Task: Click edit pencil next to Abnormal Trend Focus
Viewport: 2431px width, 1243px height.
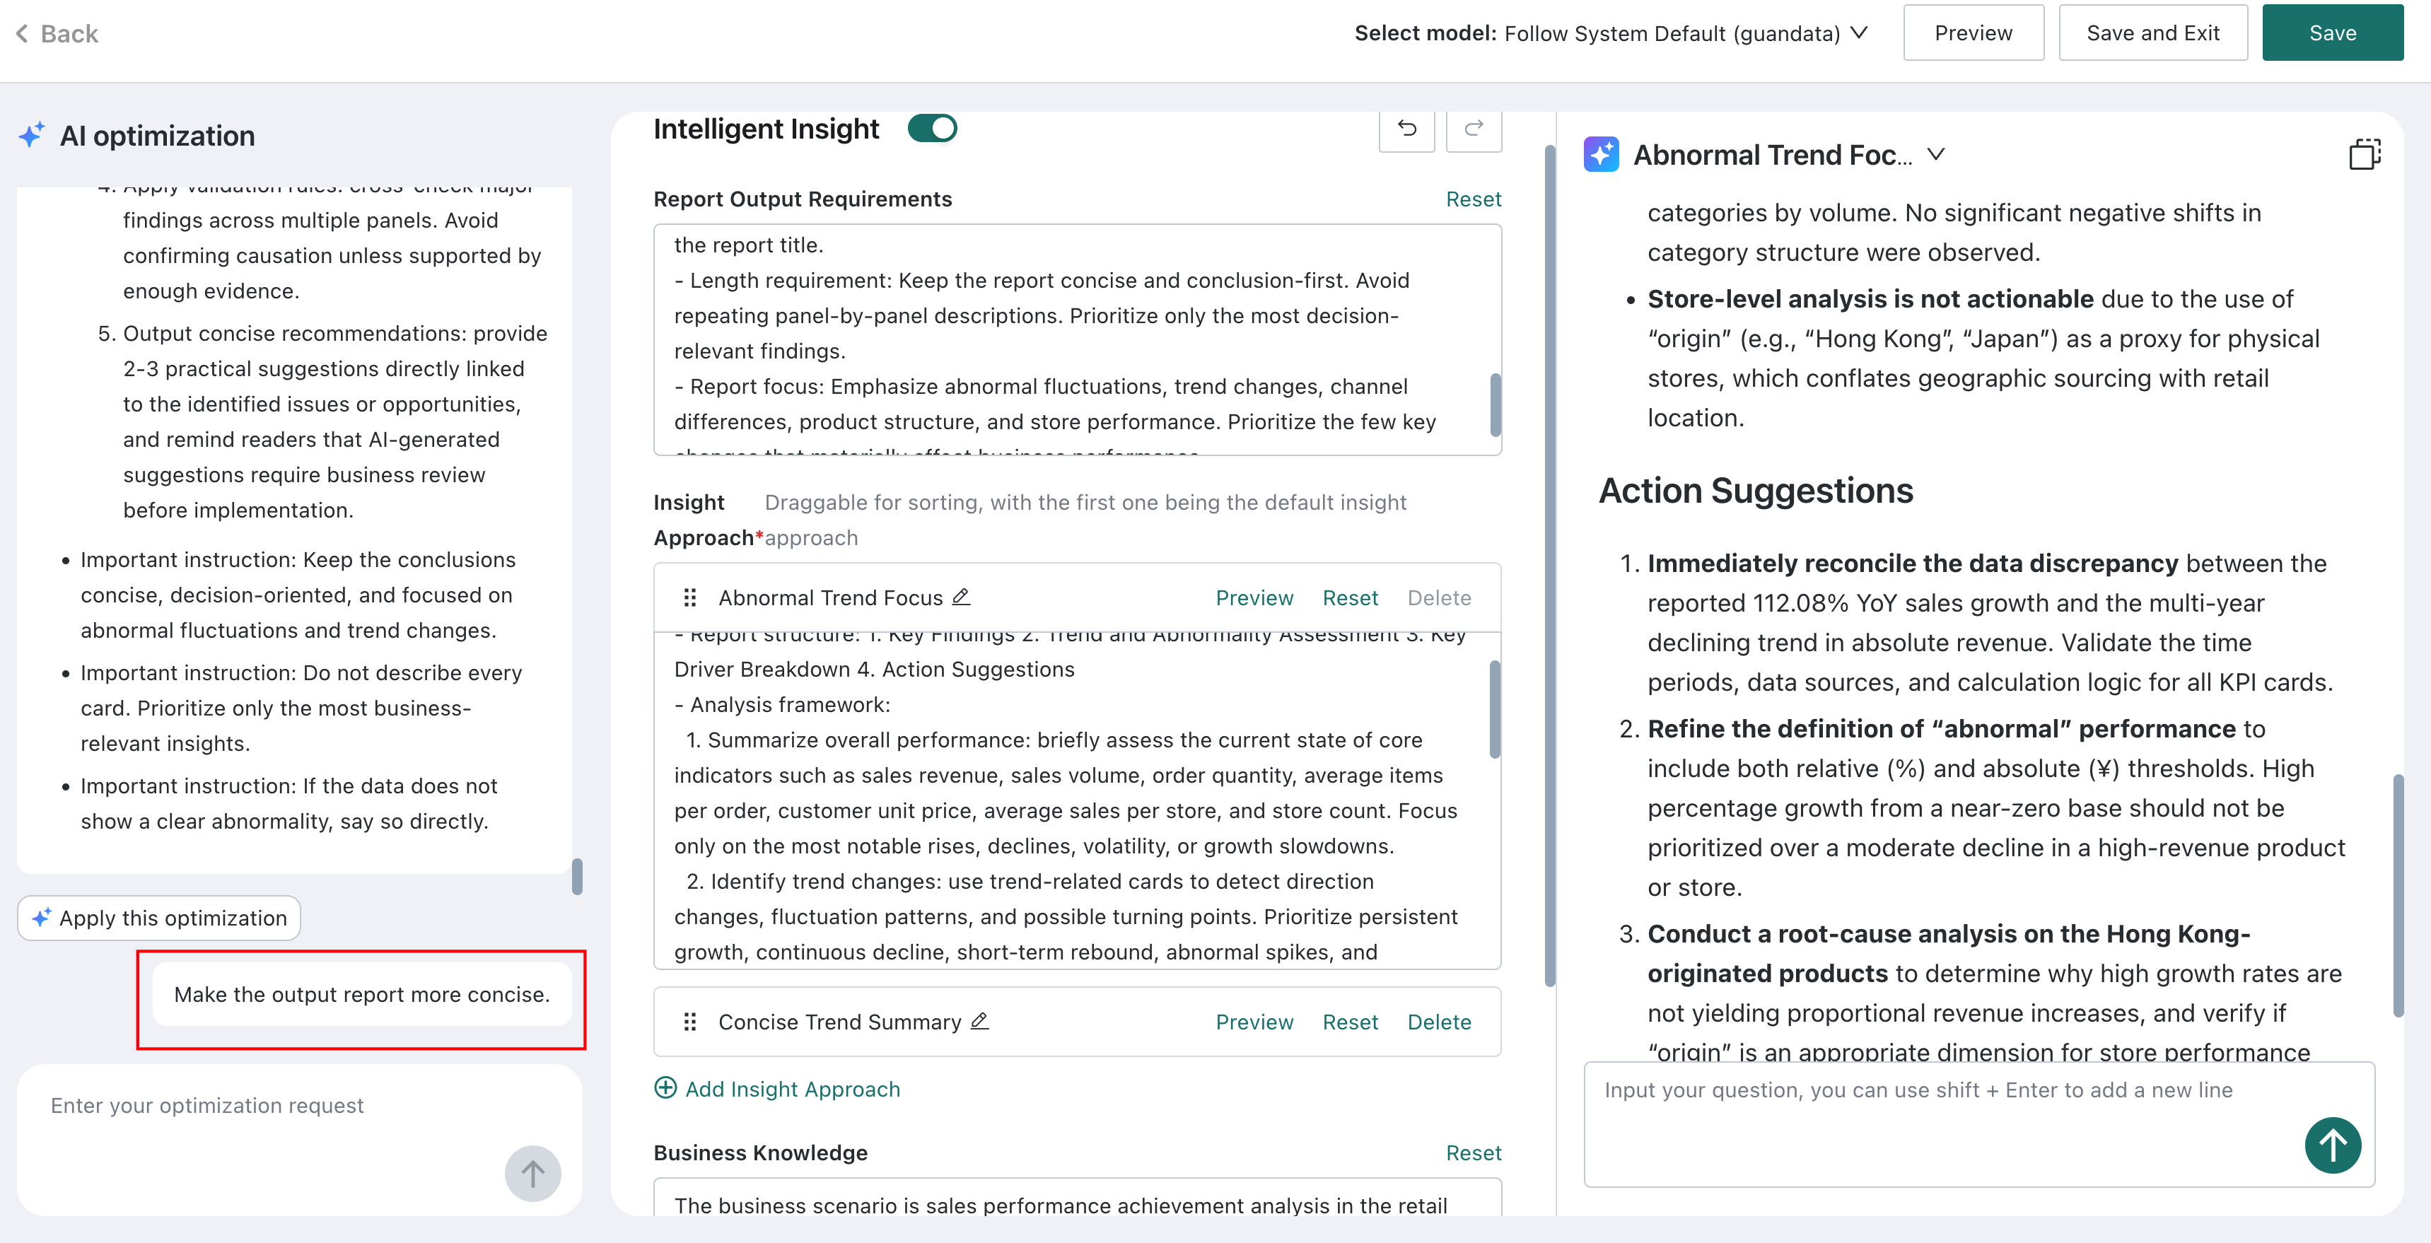Action: coord(961,597)
